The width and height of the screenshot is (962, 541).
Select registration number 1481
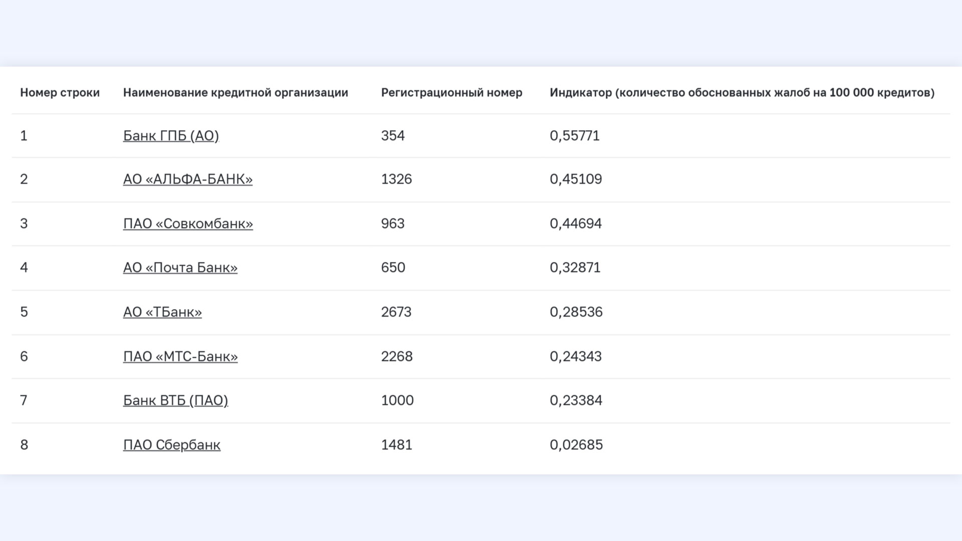pyautogui.click(x=396, y=445)
